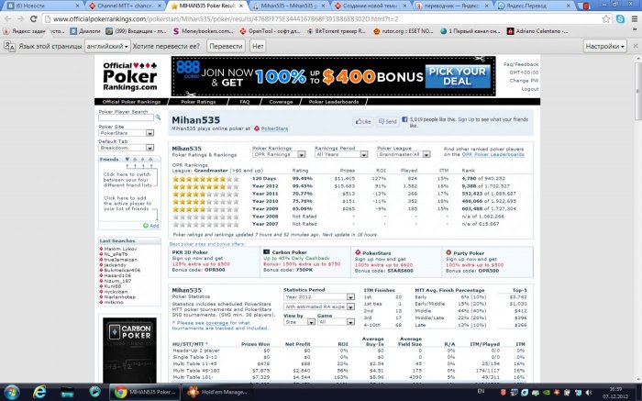Click the EN language indicator in the tray
The image size is (642, 401).
click(481, 392)
